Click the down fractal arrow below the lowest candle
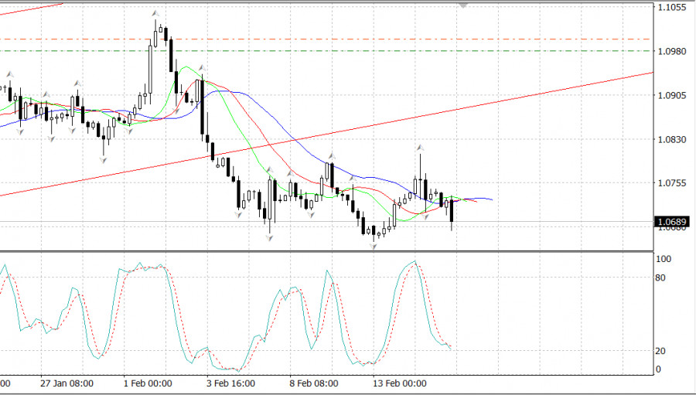 374,246
